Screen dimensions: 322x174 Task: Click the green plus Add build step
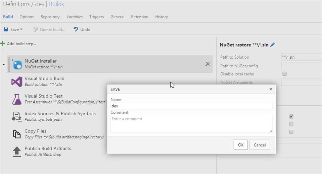tap(3, 44)
